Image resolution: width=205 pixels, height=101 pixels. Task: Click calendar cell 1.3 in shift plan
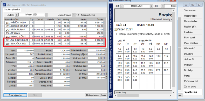(120, 50)
